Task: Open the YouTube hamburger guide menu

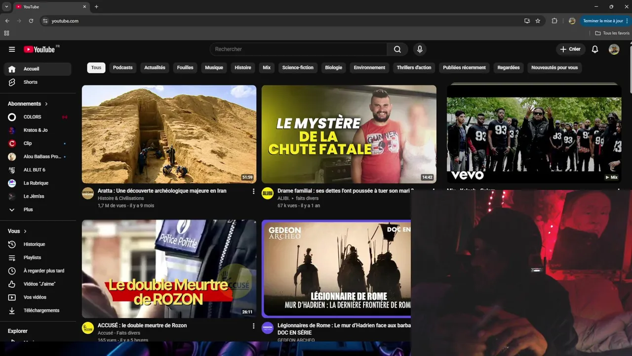Action: pyautogui.click(x=12, y=49)
